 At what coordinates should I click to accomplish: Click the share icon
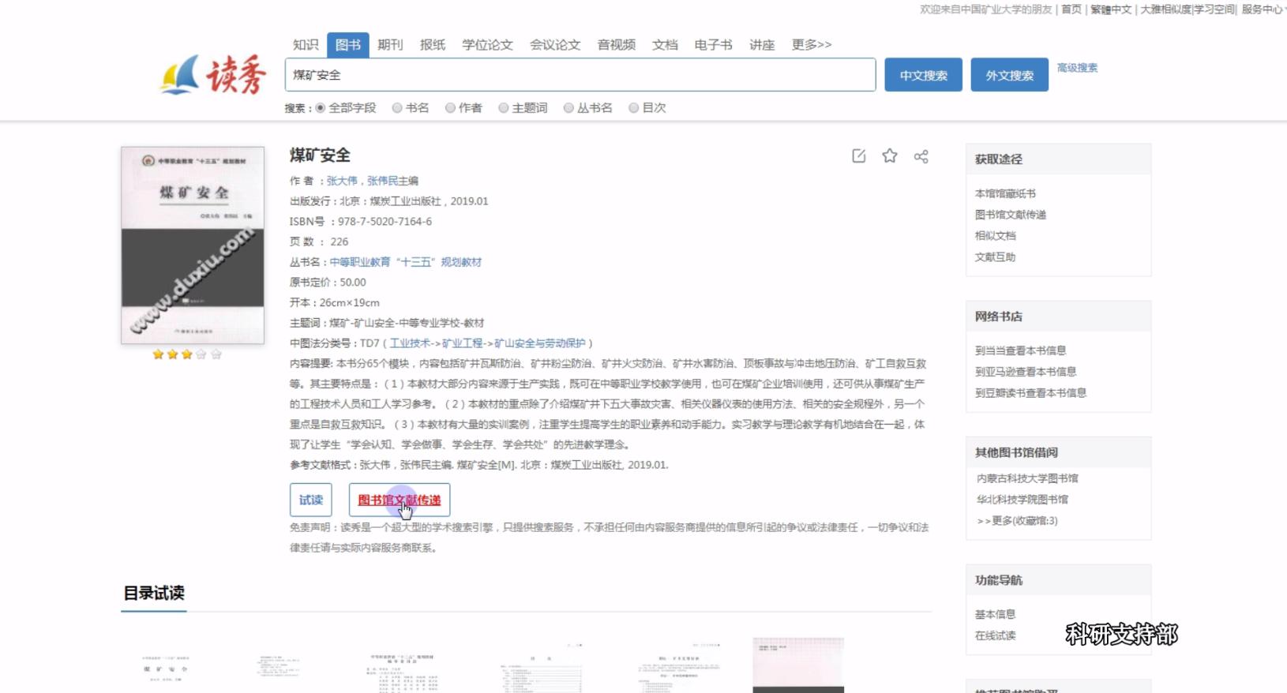(x=921, y=156)
